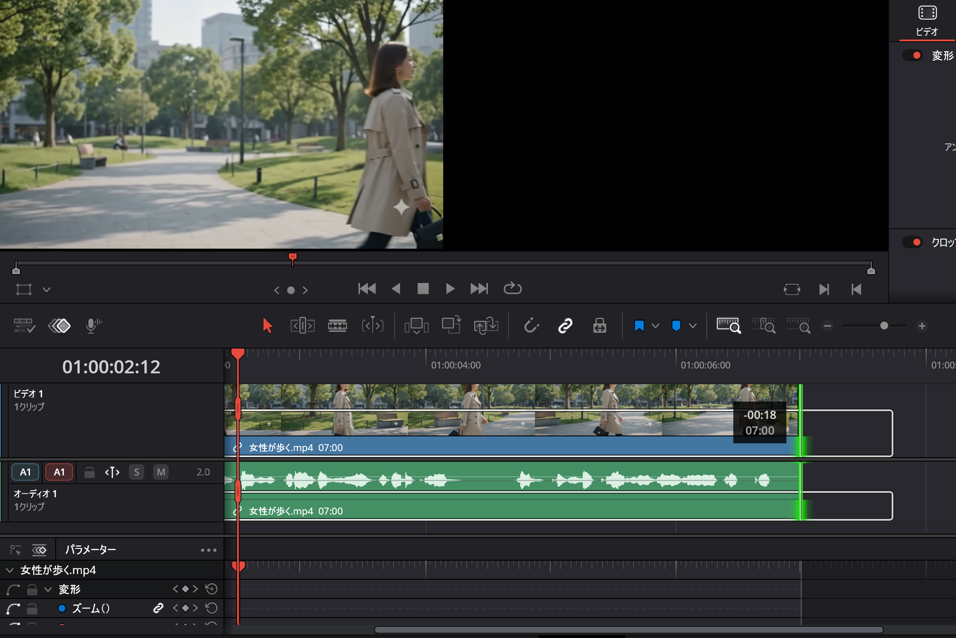Go to the previous viewer marker

(x=277, y=290)
